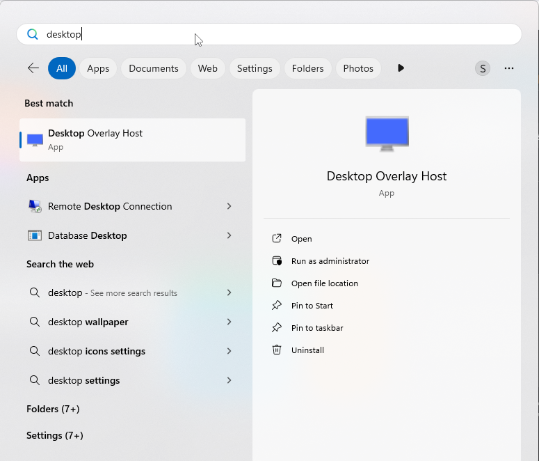The image size is (539, 461).
Task: Switch to the Photos filter tab
Action: pyautogui.click(x=358, y=68)
